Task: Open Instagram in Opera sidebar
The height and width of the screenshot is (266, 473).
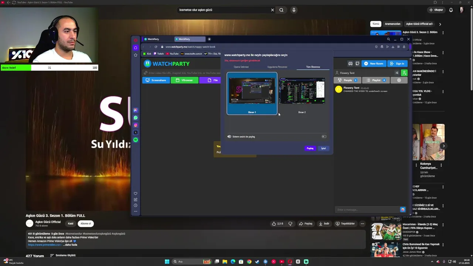Action: [136, 125]
